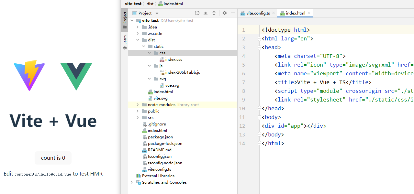414x194 pixels.
Task: Close the index.html editor tab
Action: [x=309, y=13]
